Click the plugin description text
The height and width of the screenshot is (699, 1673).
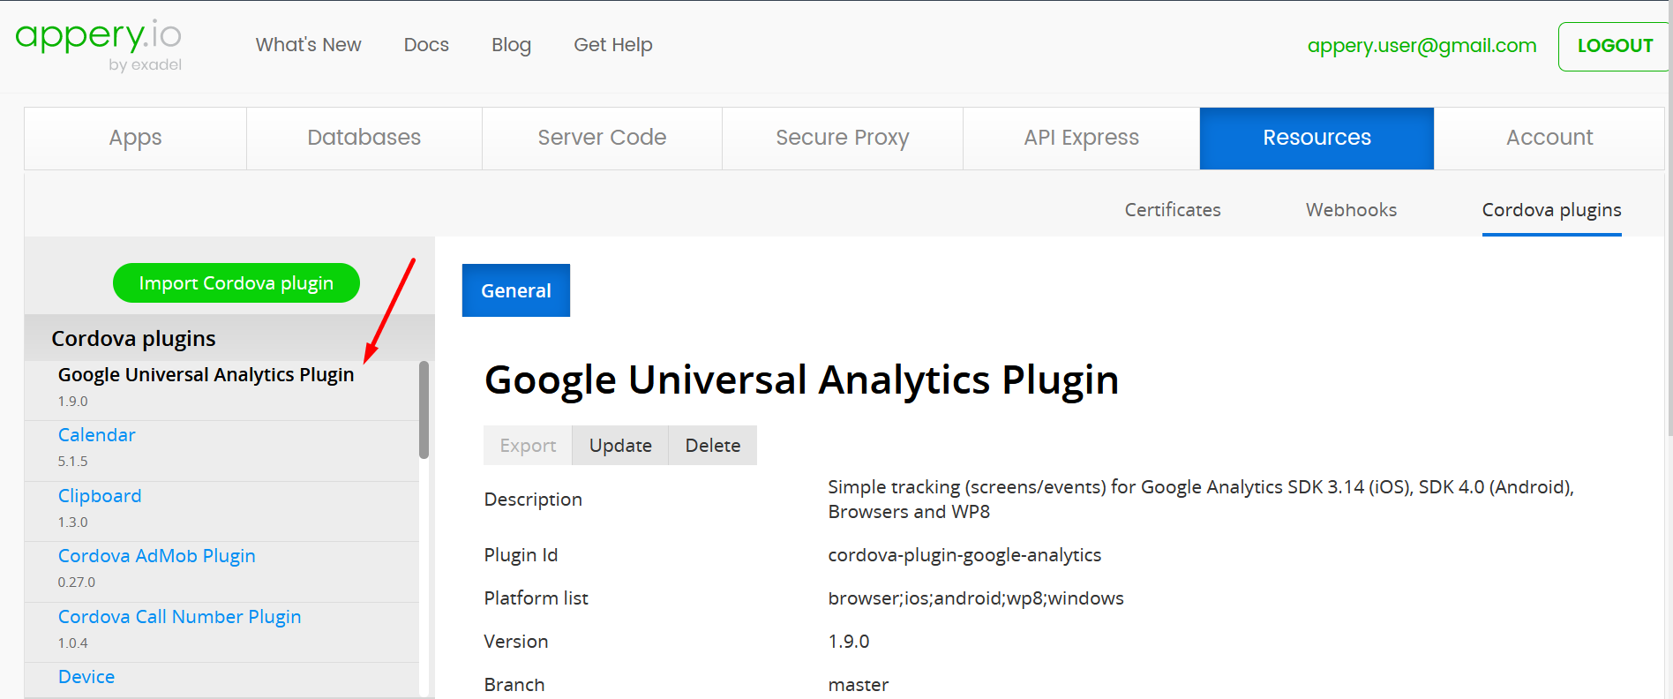point(1201,500)
